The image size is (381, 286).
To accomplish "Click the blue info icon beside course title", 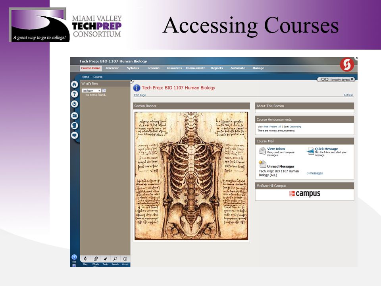I will coord(137,88).
